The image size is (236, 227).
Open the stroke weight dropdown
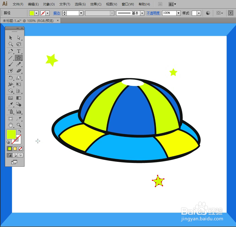point(81,13)
